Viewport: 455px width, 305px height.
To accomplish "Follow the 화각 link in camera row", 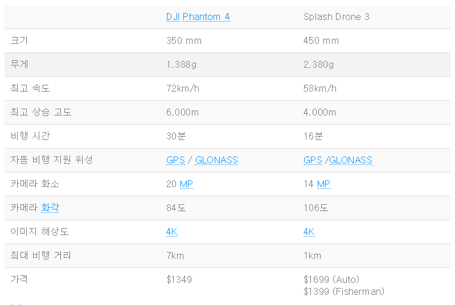I will [x=50, y=208].
